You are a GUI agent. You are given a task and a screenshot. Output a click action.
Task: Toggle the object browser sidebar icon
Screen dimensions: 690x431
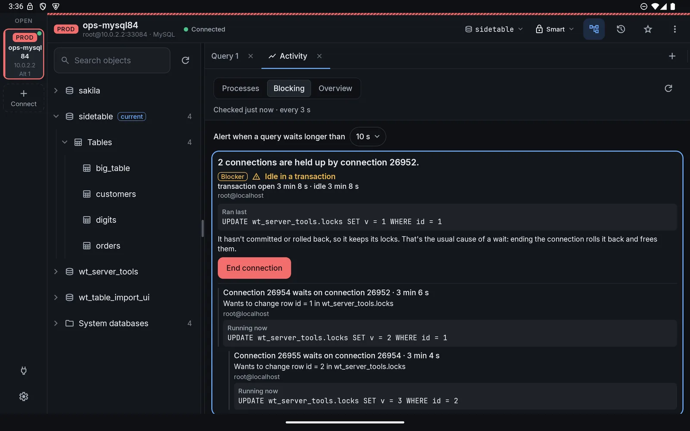click(594, 29)
